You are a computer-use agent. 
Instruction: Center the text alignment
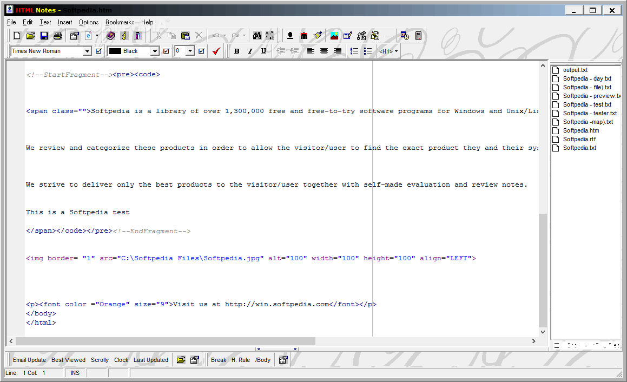[324, 51]
